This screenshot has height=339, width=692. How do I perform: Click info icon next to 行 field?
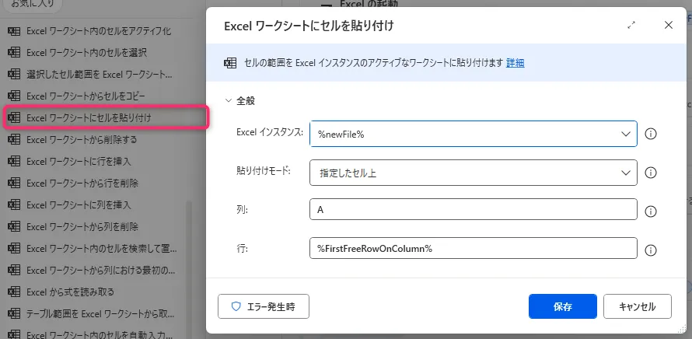(x=652, y=250)
